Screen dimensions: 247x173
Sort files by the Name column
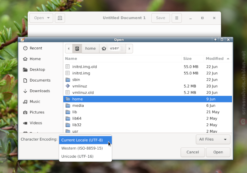122,59
